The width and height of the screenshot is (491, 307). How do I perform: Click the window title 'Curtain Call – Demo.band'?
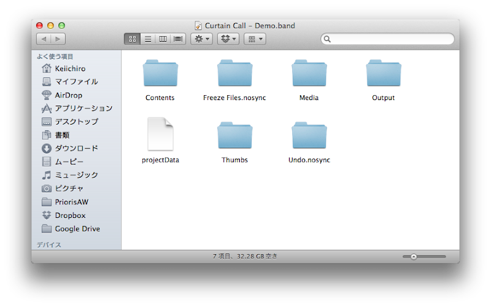click(250, 26)
